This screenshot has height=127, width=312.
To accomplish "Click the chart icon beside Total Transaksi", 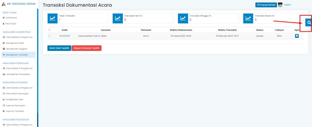I will [52, 18].
